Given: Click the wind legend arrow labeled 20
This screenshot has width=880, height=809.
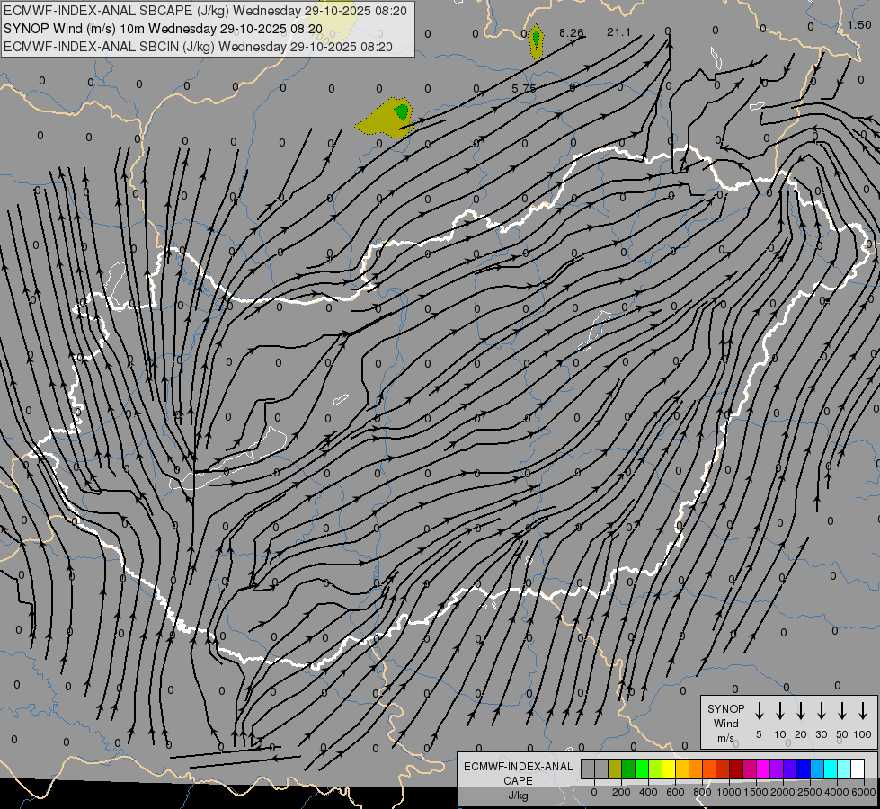Looking at the screenshot, I should tap(801, 711).
